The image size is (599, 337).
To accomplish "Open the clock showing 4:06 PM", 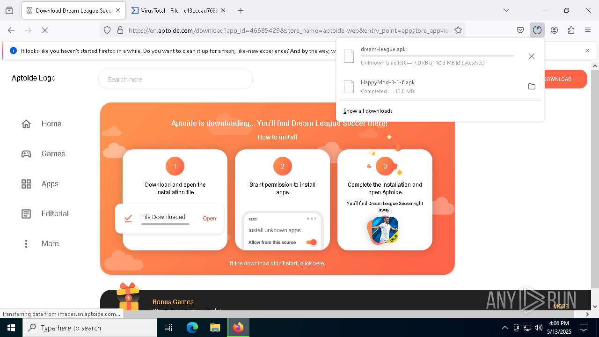I will [x=559, y=328].
